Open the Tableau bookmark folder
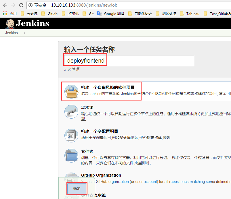The width and height of the screenshot is (231, 199). click(x=190, y=14)
